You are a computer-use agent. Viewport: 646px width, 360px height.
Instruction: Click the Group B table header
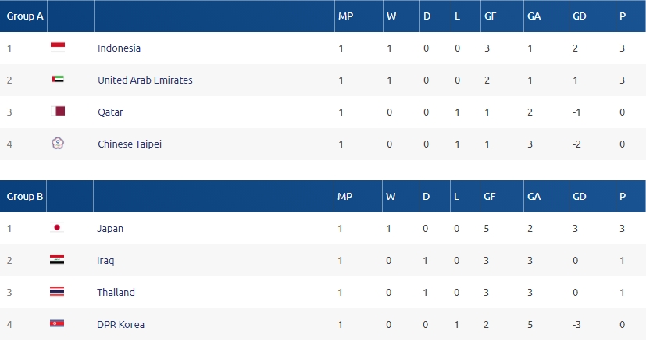click(24, 196)
